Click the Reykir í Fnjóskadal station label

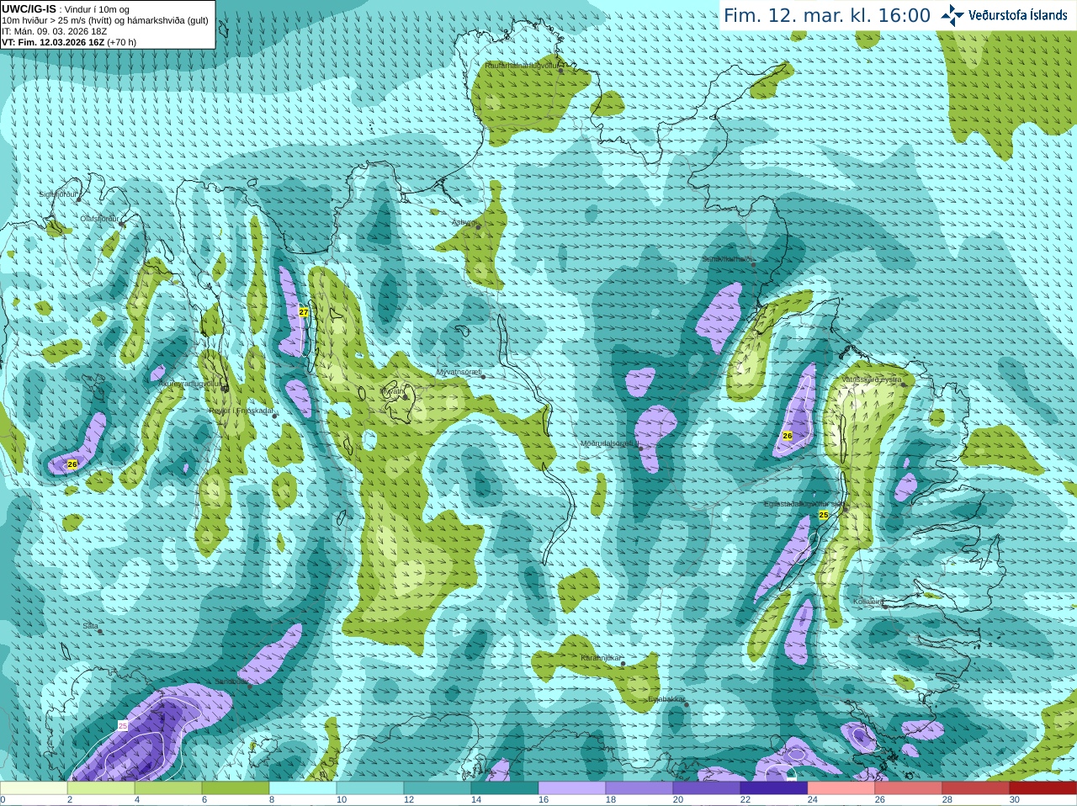coord(241,411)
